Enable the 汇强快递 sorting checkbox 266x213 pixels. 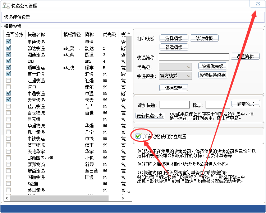9,81
